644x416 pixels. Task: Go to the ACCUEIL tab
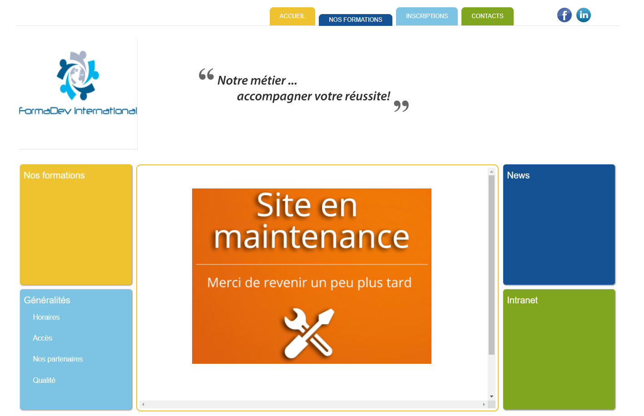(292, 16)
